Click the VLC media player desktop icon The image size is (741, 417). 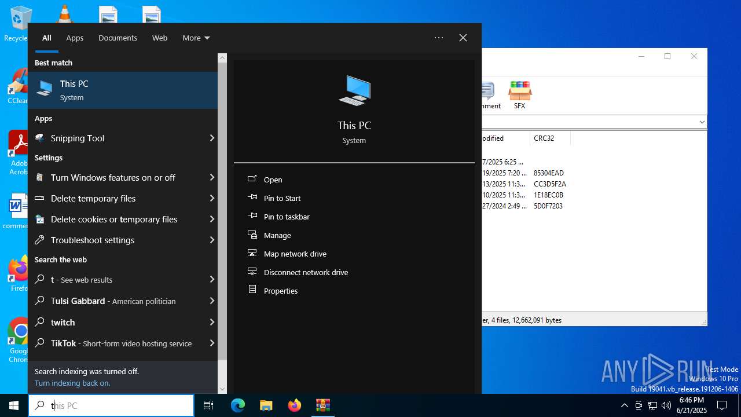[64, 14]
